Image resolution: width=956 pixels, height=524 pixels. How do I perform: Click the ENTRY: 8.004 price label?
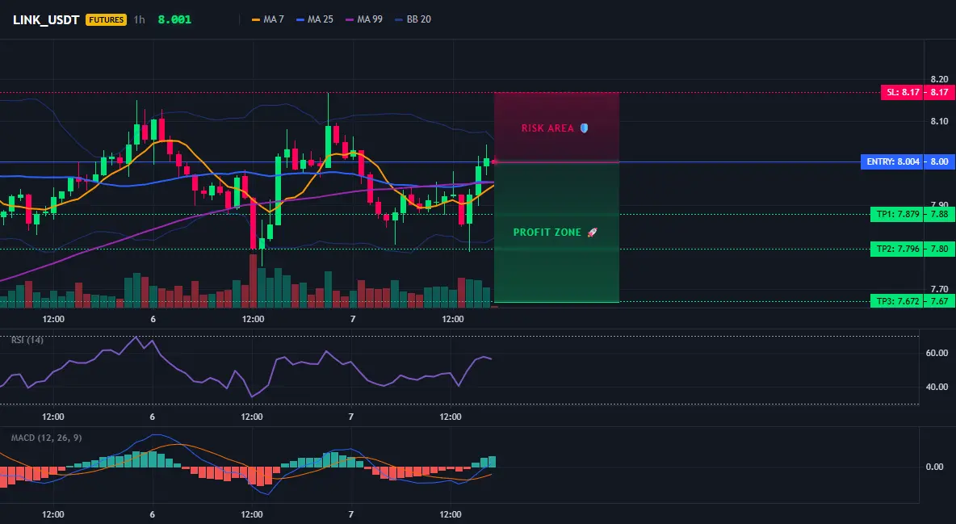tap(892, 161)
